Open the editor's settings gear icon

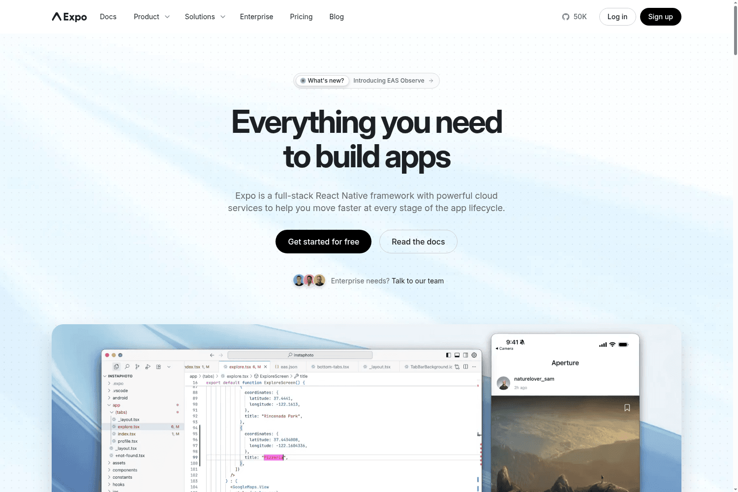pos(474,355)
